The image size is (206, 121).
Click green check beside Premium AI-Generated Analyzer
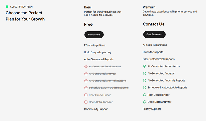[145, 73]
